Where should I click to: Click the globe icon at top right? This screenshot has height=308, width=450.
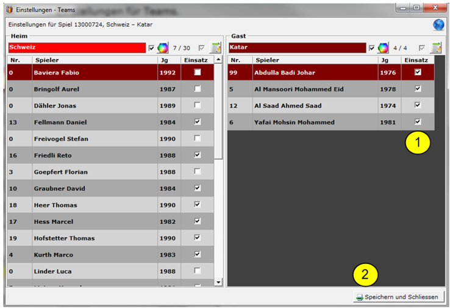[438, 25]
